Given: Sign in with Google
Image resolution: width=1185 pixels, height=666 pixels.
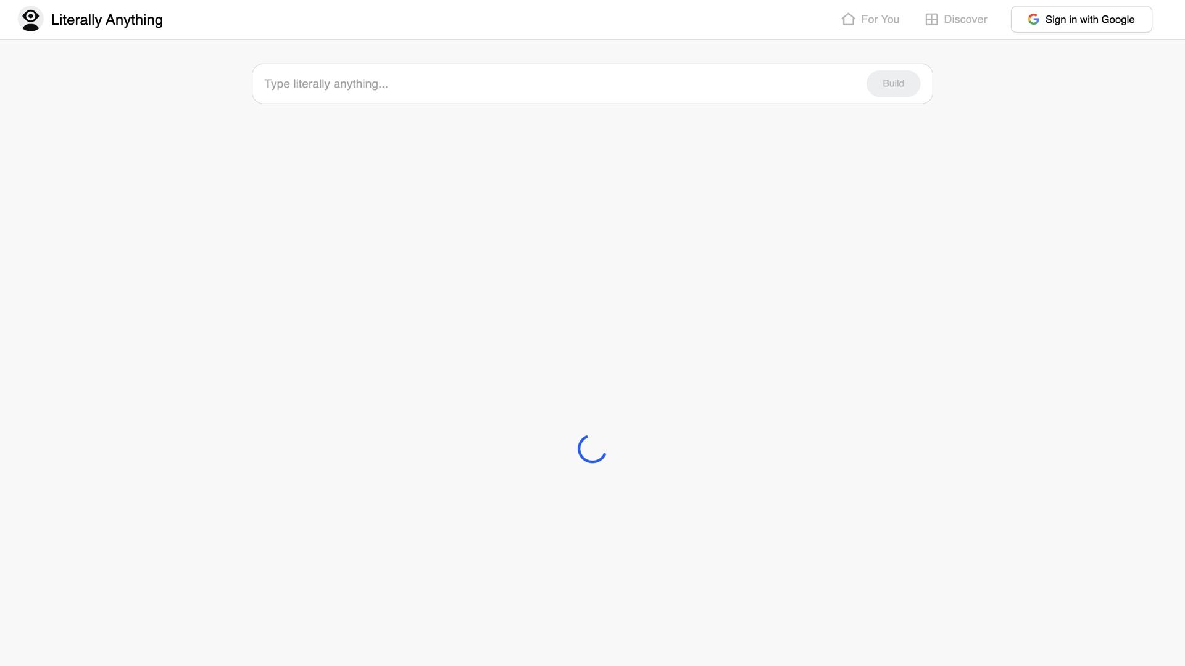Looking at the screenshot, I should tap(1081, 19).
